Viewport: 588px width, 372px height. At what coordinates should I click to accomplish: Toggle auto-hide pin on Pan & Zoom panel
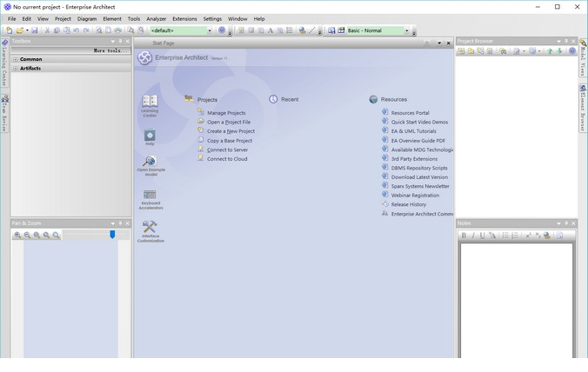tap(120, 223)
